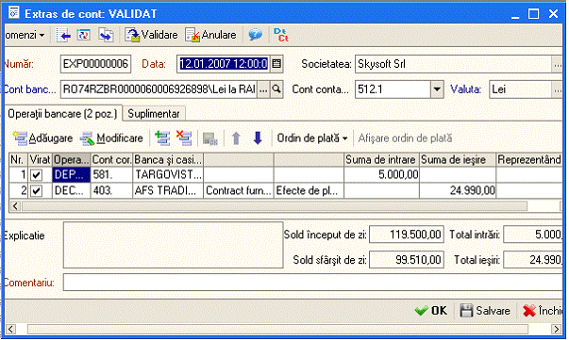Toggle Virat checkbox for row 2
This screenshot has height=340, width=569.
click(36, 191)
